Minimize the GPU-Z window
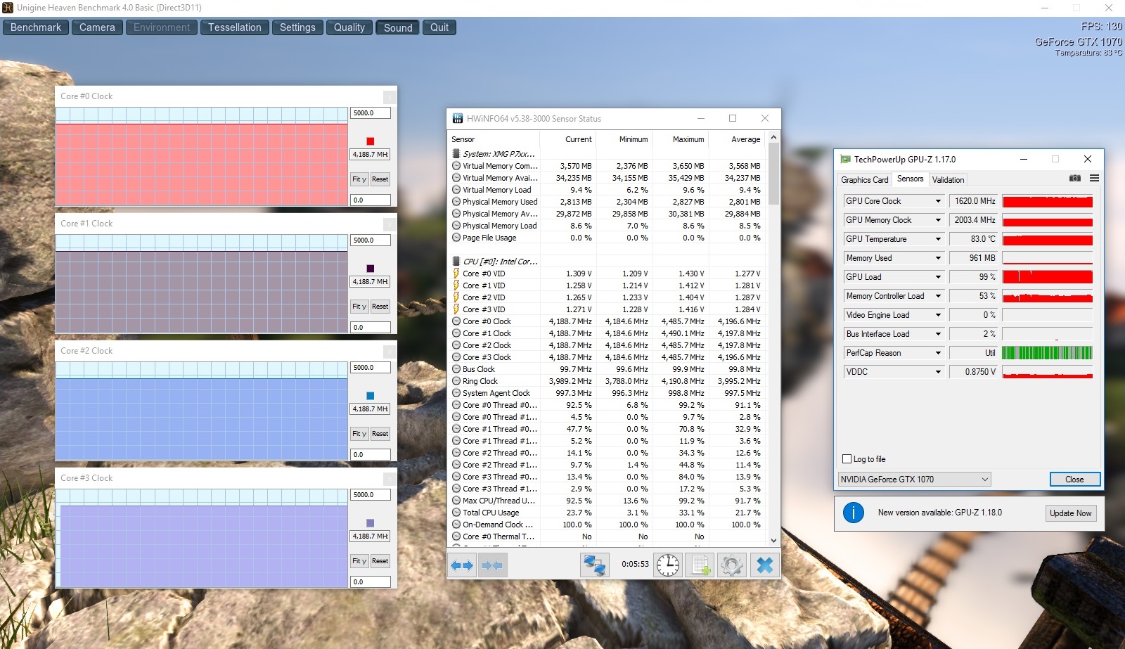 click(1024, 159)
